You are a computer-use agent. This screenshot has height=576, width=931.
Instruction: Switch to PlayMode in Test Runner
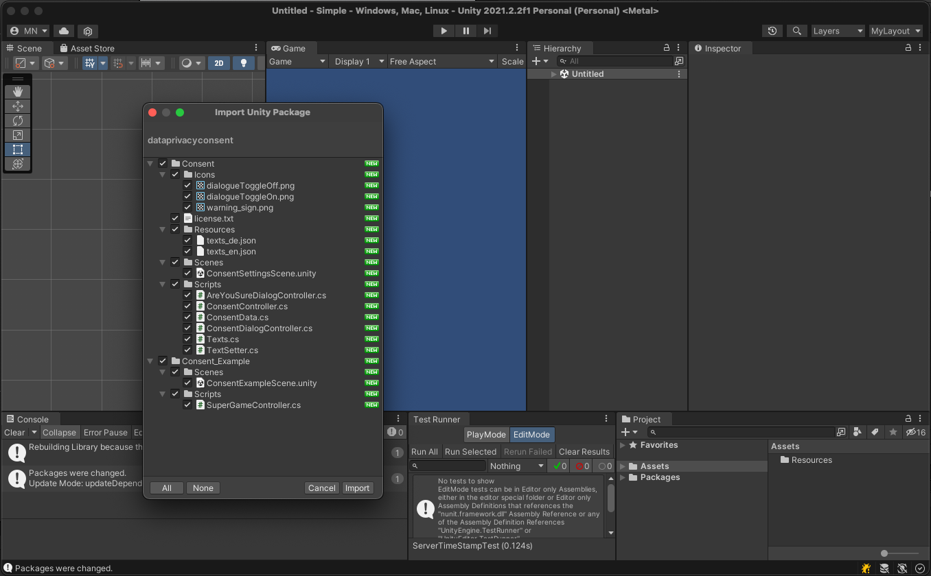[486, 435]
